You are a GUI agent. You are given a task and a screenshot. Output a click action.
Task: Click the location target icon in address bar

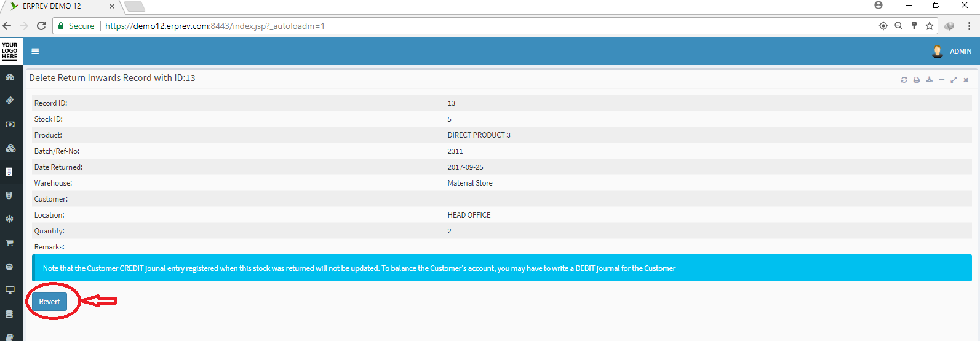coord(883,26)
